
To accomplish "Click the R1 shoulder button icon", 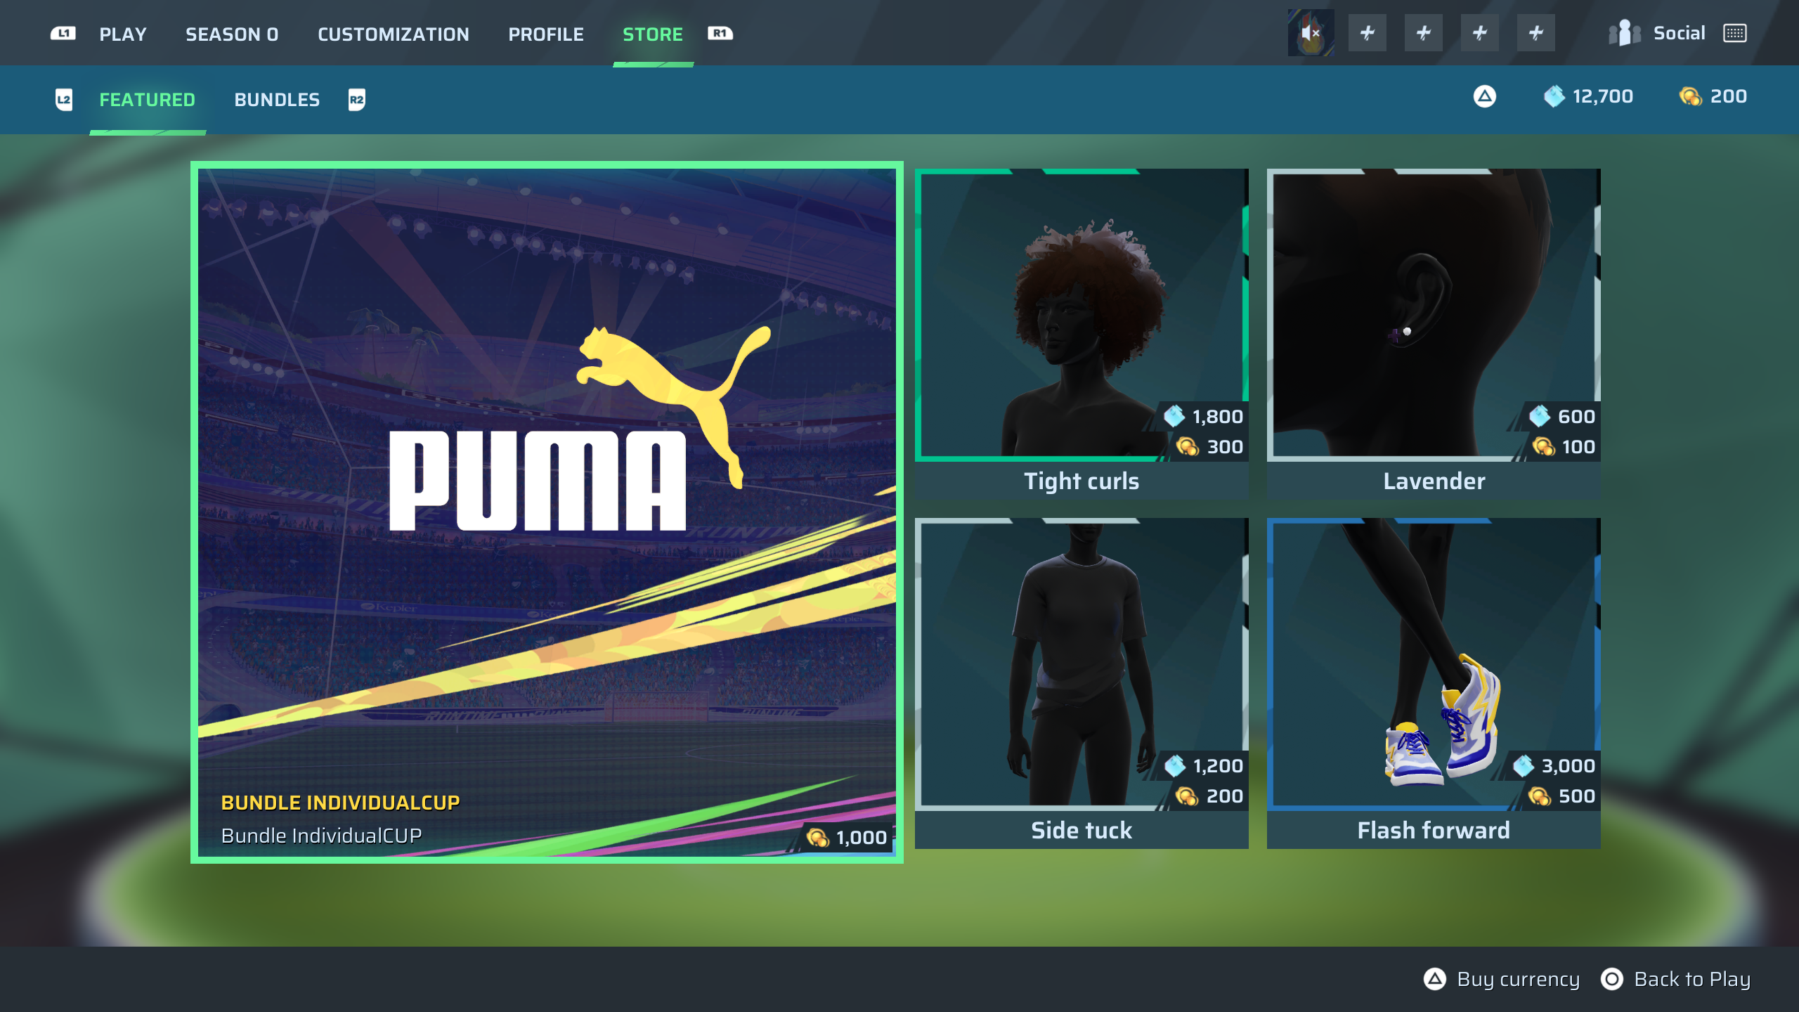I will click(720, 33).
